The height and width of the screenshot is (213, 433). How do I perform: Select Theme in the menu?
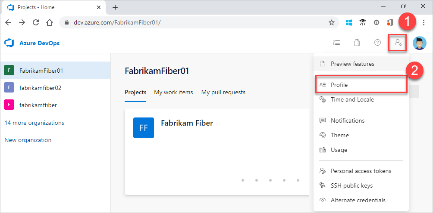tap(339, 135)
